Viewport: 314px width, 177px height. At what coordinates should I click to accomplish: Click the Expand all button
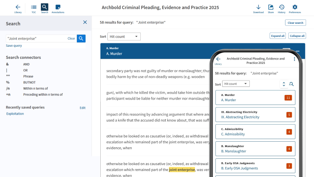click(278, 36)
